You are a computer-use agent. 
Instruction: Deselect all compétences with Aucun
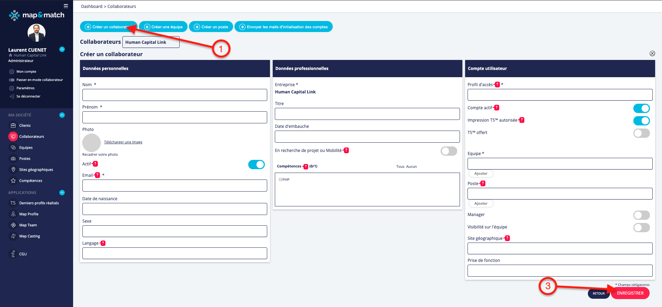tap(411, 166)
